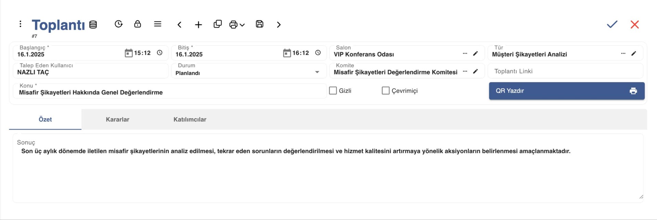
Task: Open Komite lookup with ellipsis icon
Action: tap(465, 71)
